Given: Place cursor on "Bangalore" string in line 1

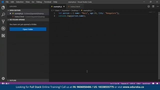Looking at the screenshot, I should pyautogui.click(x=111, y=13).
